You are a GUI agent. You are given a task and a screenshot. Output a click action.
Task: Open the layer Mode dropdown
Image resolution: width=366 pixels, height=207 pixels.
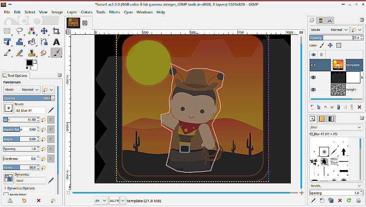tap(329, 30)
